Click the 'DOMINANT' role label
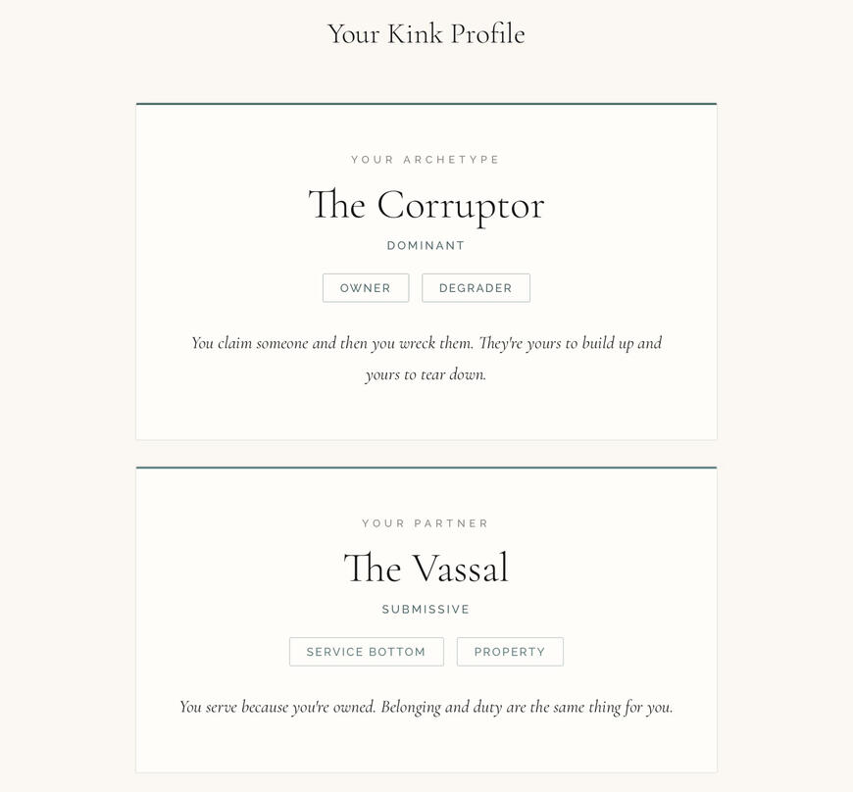Viewport: 853px width, 792px height. pos(426,246)
